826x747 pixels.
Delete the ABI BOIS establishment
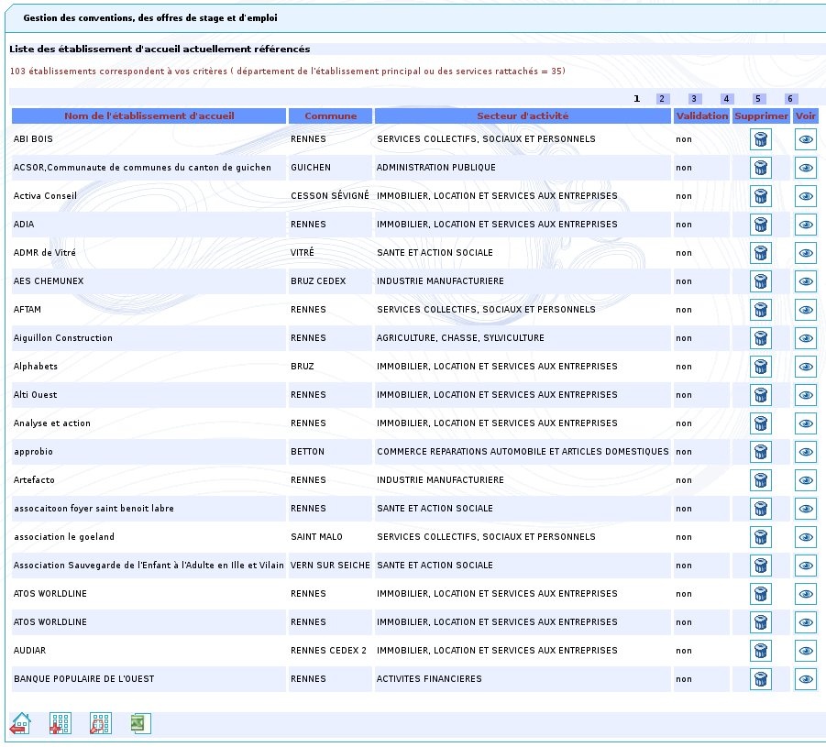[760, 139]
